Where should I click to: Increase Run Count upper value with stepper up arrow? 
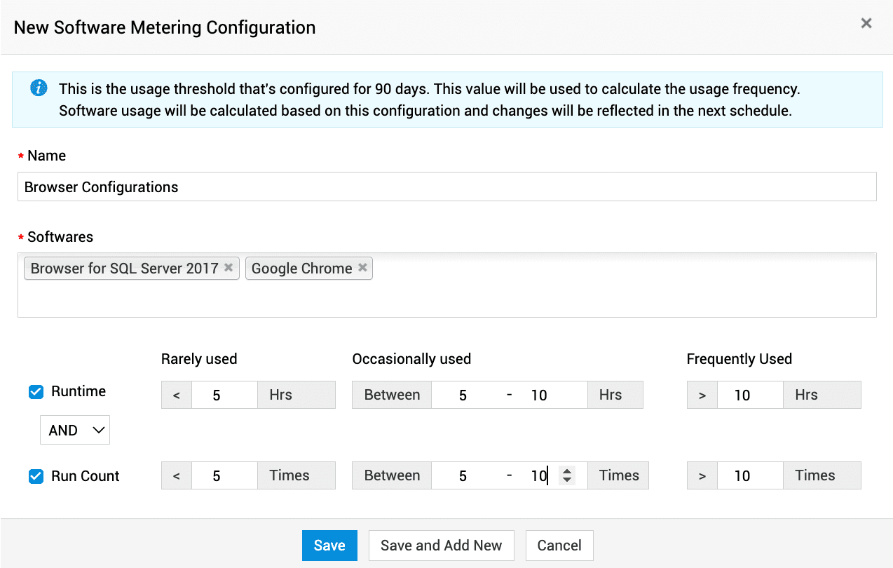point(567,471)
